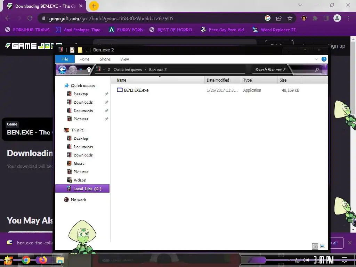Click the network icon in system tray
The image size is (356, 267).
pyautogui.click(x=297, y=260)
